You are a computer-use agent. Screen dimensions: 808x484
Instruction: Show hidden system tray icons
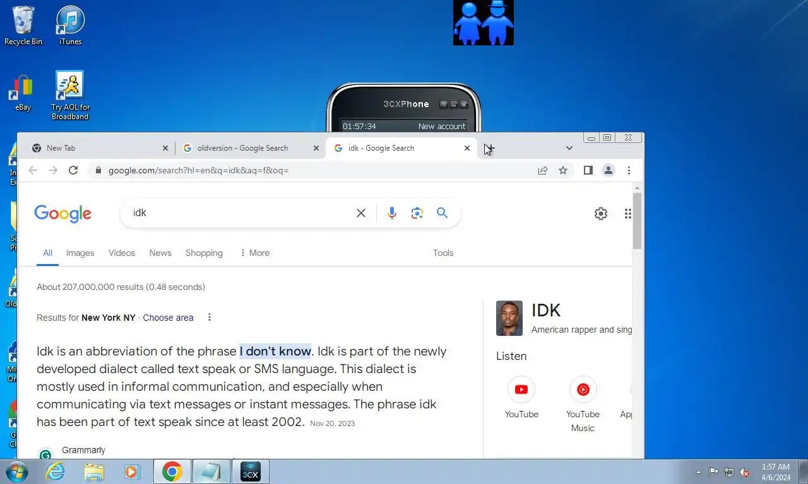coord(698,472)
